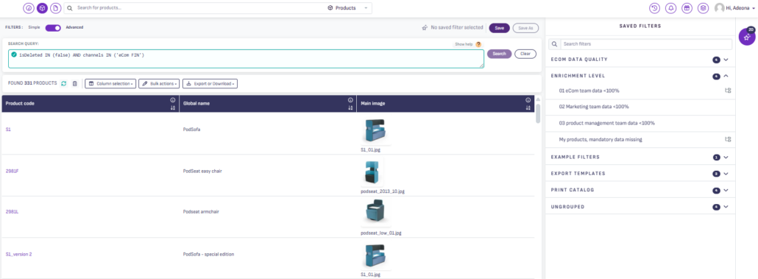This screenshot has width=758, height=279.
Task: Click the Search filters input field
Action: click(645, 44)
